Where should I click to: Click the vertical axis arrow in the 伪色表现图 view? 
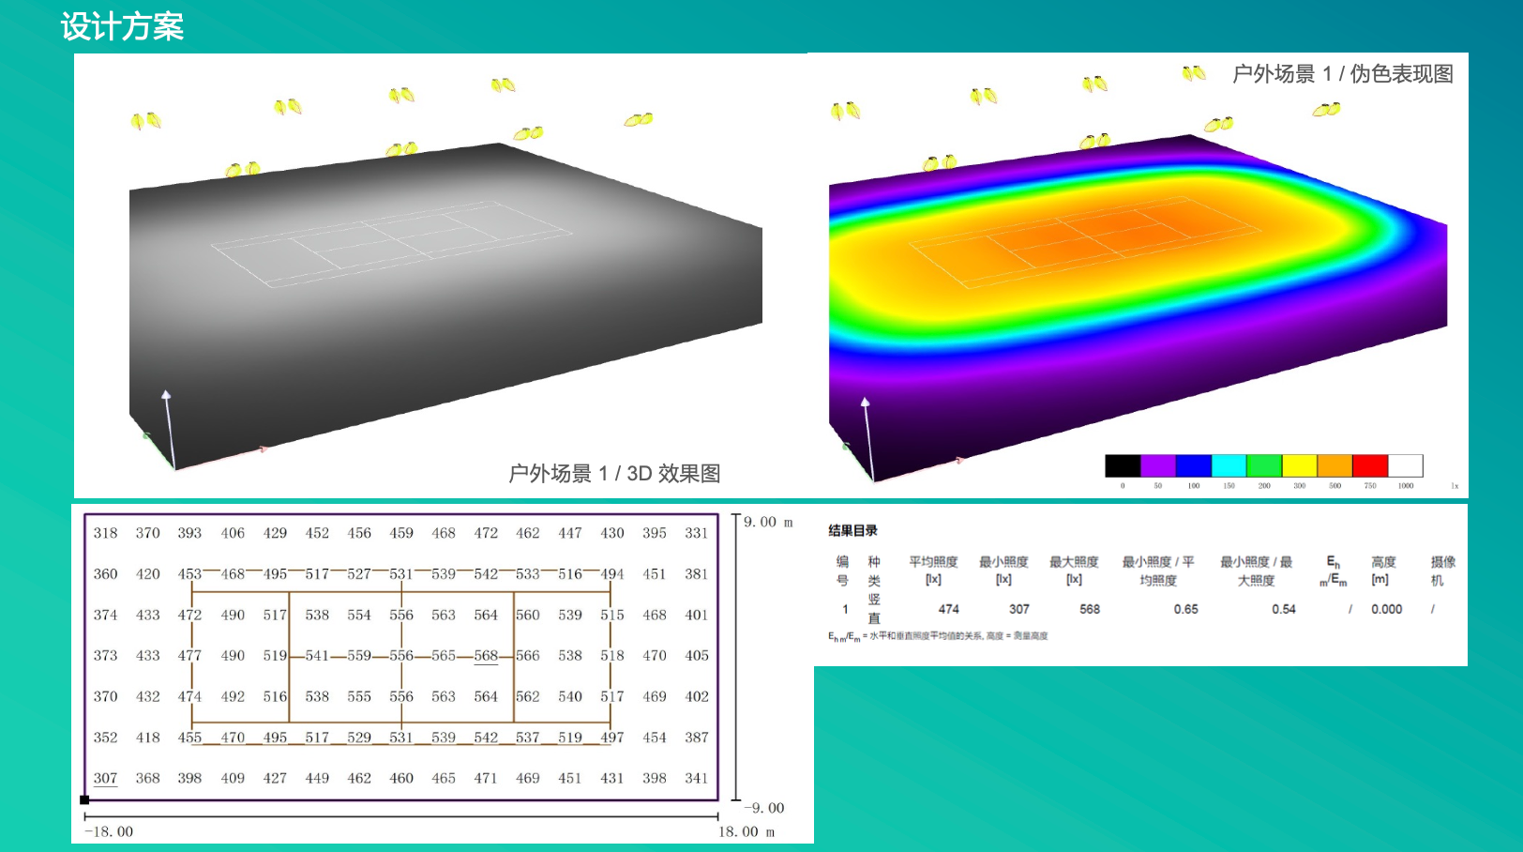(867, 432)
